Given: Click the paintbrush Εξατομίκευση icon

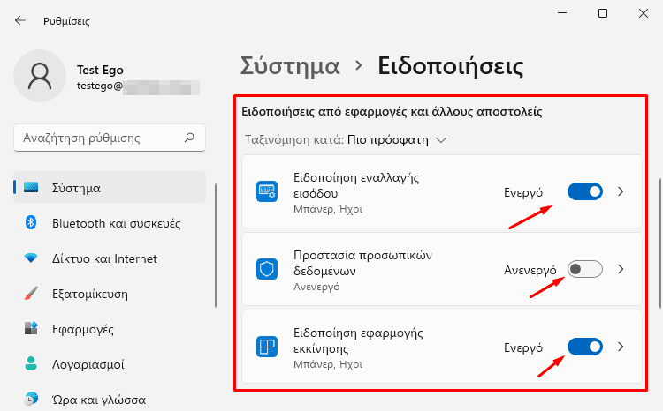Looking at the screenshot, I should pyautogui.click(x=31, y=294).
